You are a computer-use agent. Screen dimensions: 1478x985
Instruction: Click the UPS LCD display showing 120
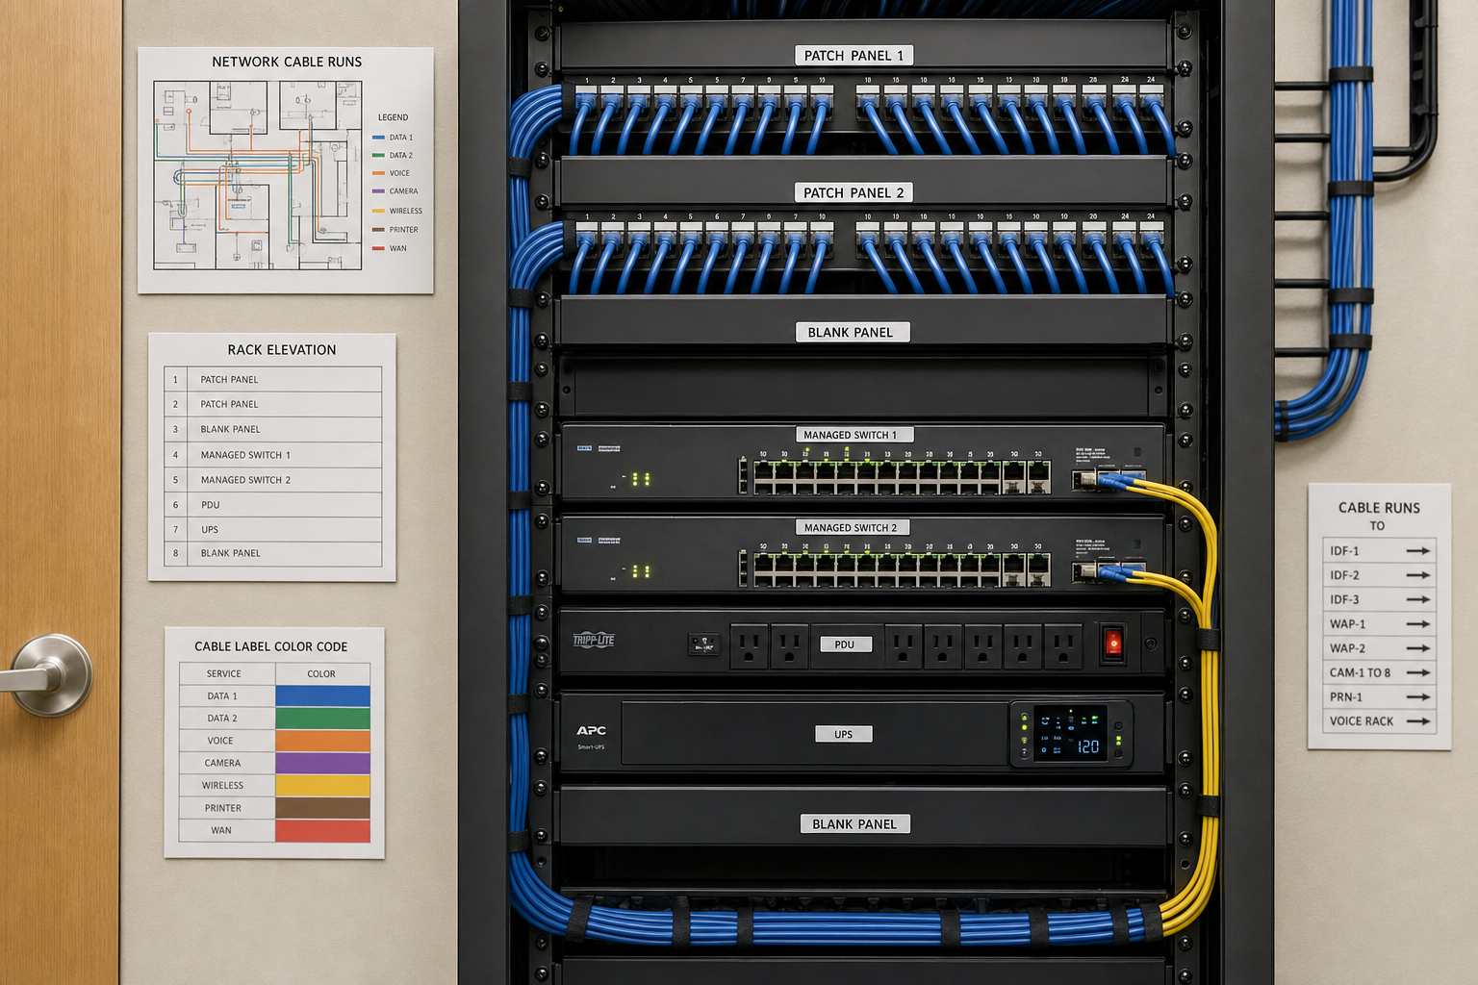click(x=1070, y=734)
